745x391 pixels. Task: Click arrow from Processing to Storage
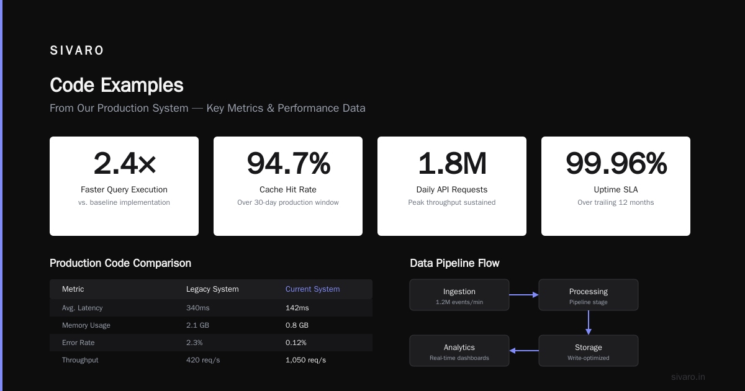tap(589, 323)
